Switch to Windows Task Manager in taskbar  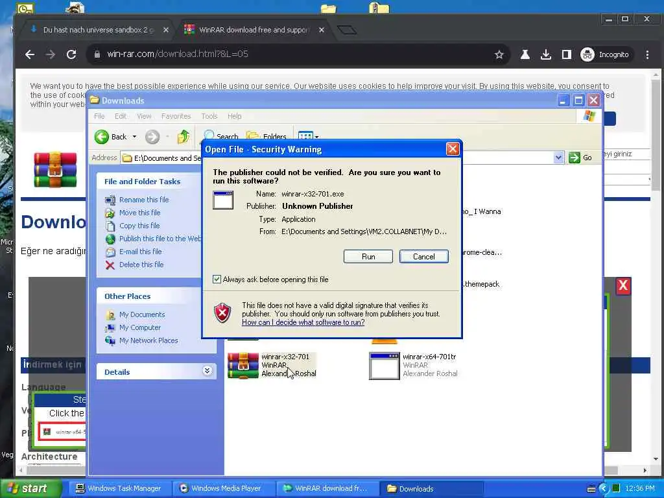(119, 488)
